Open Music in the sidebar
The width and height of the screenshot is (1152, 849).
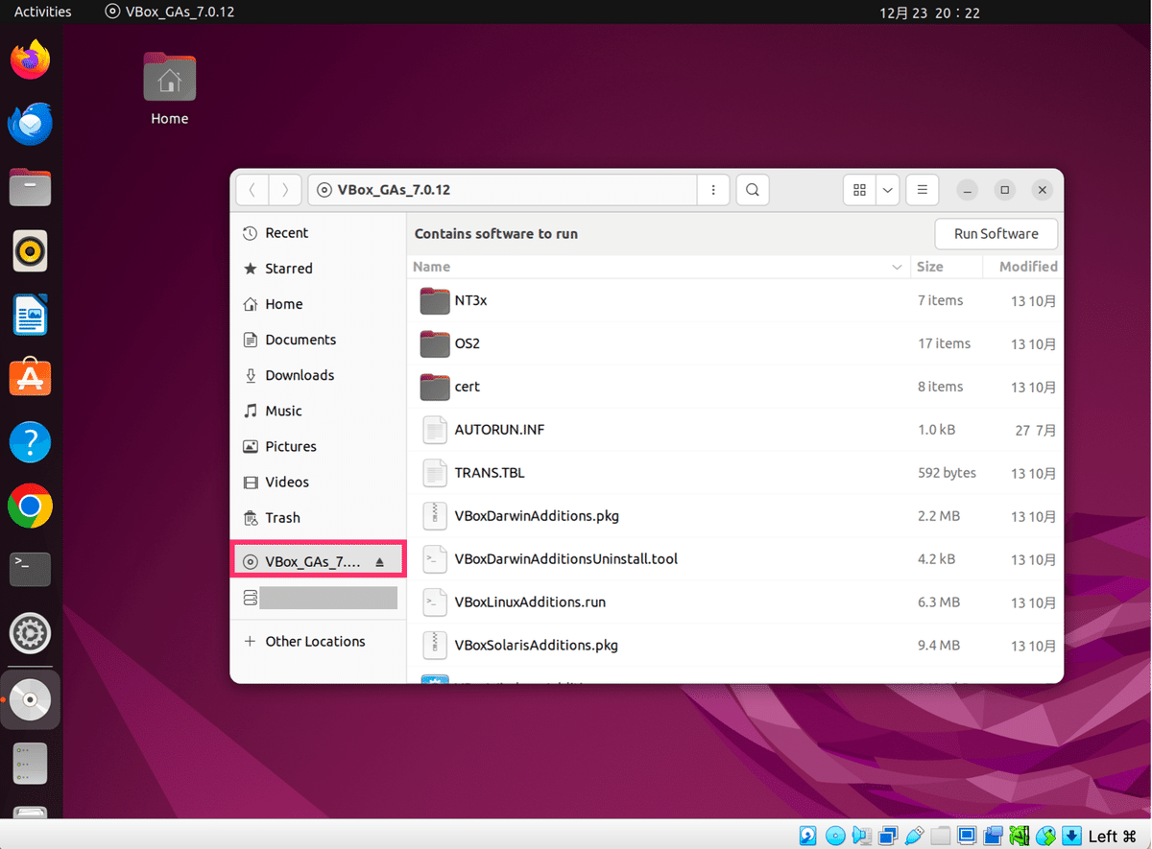(x=318, y=411)
